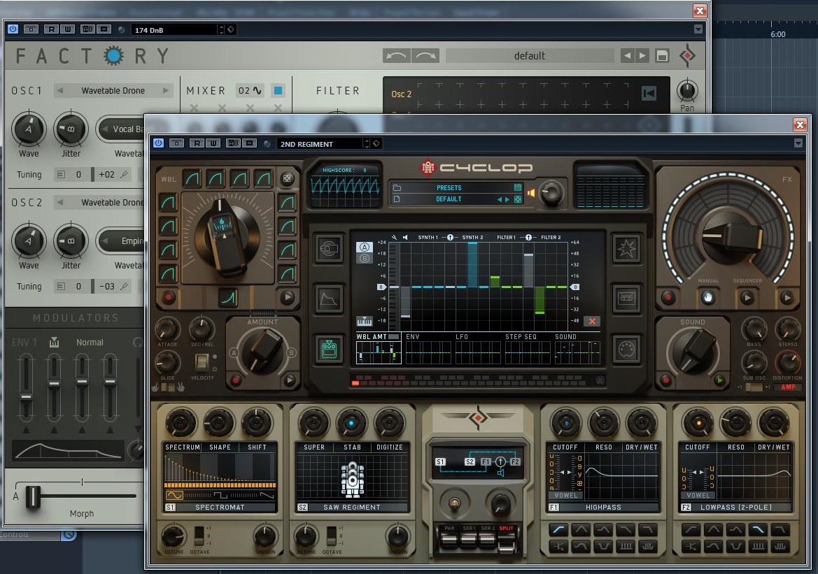Select sequence slot A in Cyclop
The width and height of the screenshot is (818, 574).
[364, 247]
